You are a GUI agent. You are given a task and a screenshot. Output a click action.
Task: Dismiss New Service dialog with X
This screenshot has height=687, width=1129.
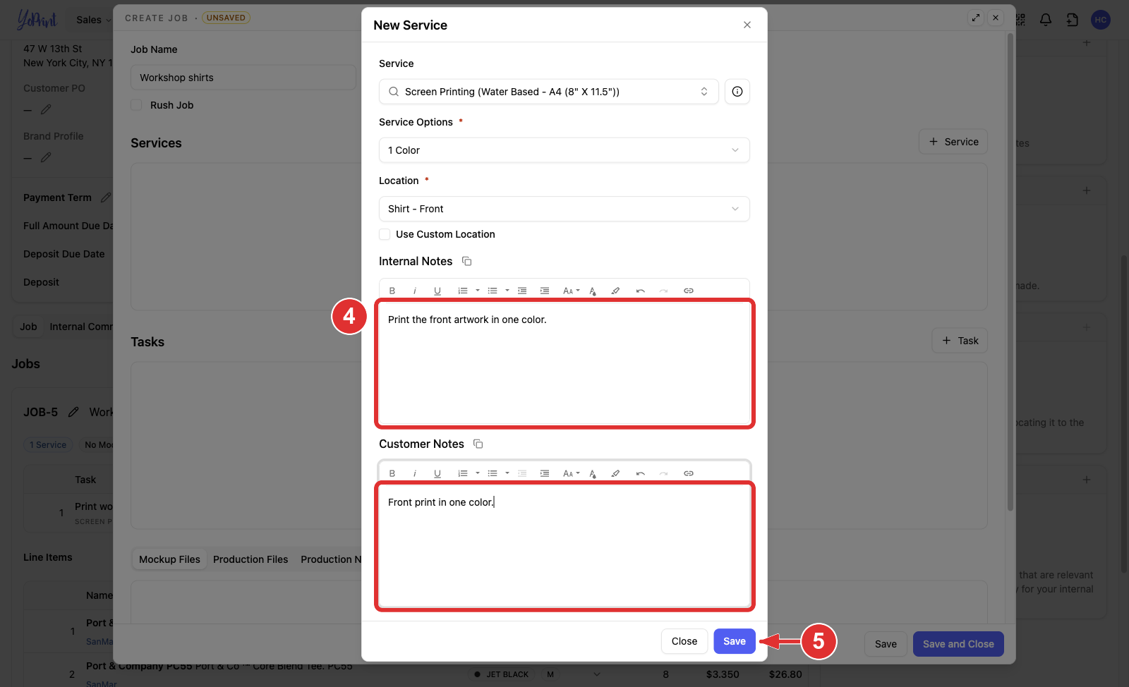coord(747,25)
